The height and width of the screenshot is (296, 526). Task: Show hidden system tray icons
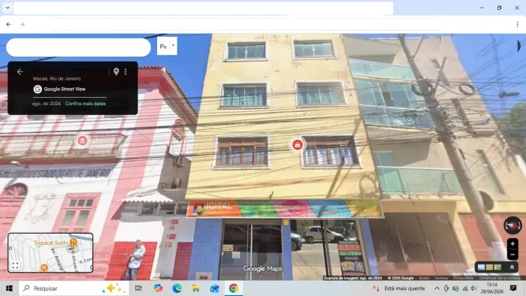pyautogui.click(x=437, y=288)
